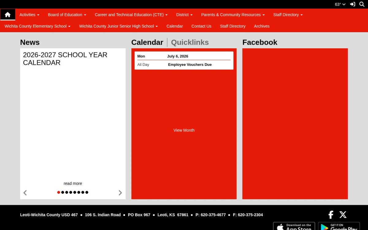
Task: Select eighth news slide dot
Action: point(87,192)
